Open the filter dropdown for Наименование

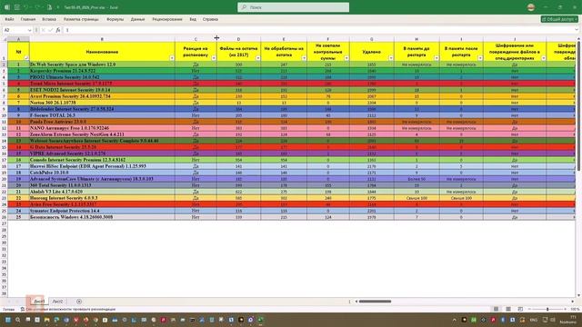172,58
